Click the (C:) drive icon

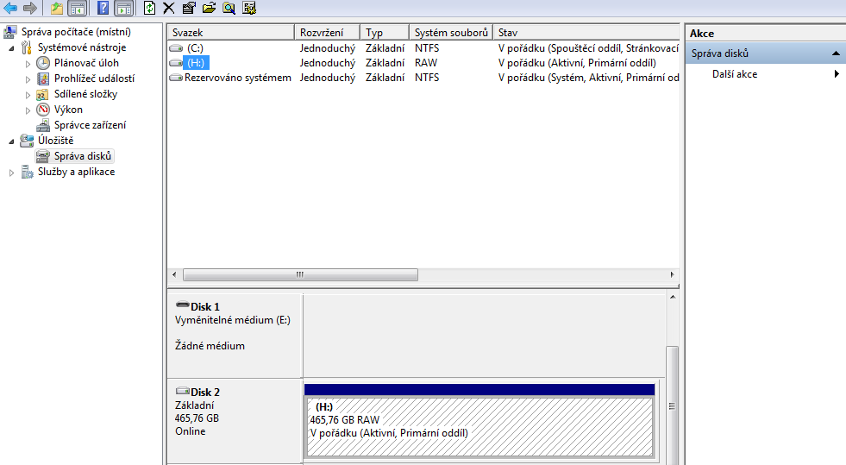[x=176, y=48]
